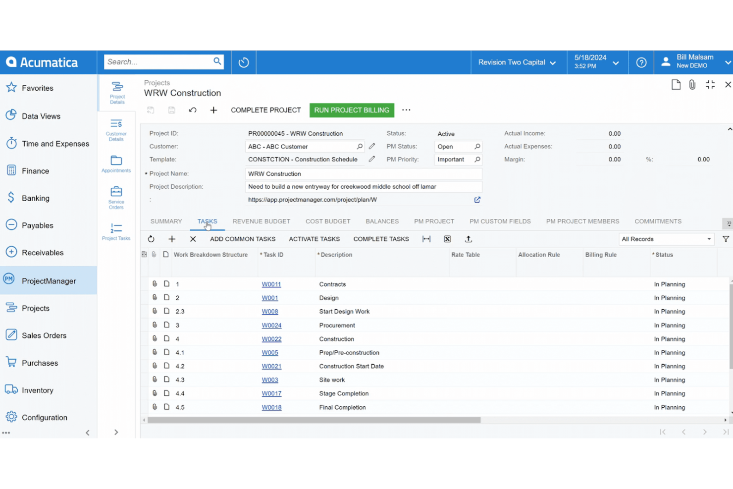Refresh the tasks grid
Viewport: 733px width, 489px height.
[x=151, y=239]
